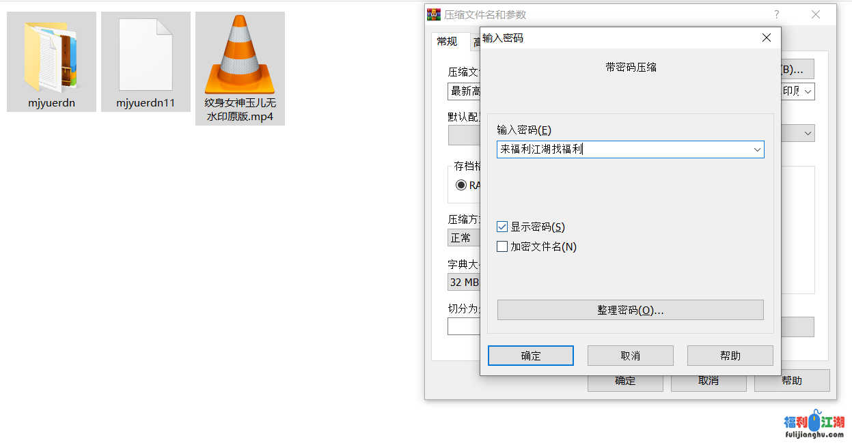This screenshot has height=445, width=852.
Task: Click the 福利江湖 watermark logo
Action: click(814, 426)
